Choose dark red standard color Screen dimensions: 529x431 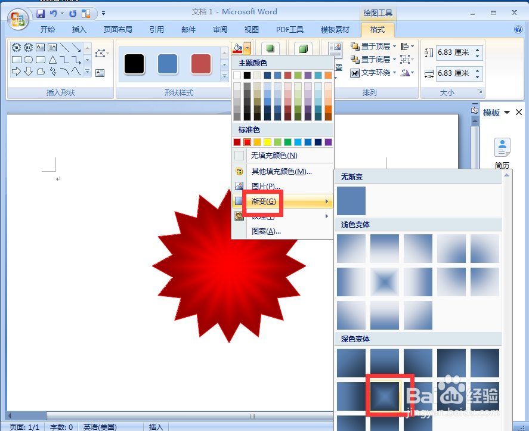click(237, 142)
